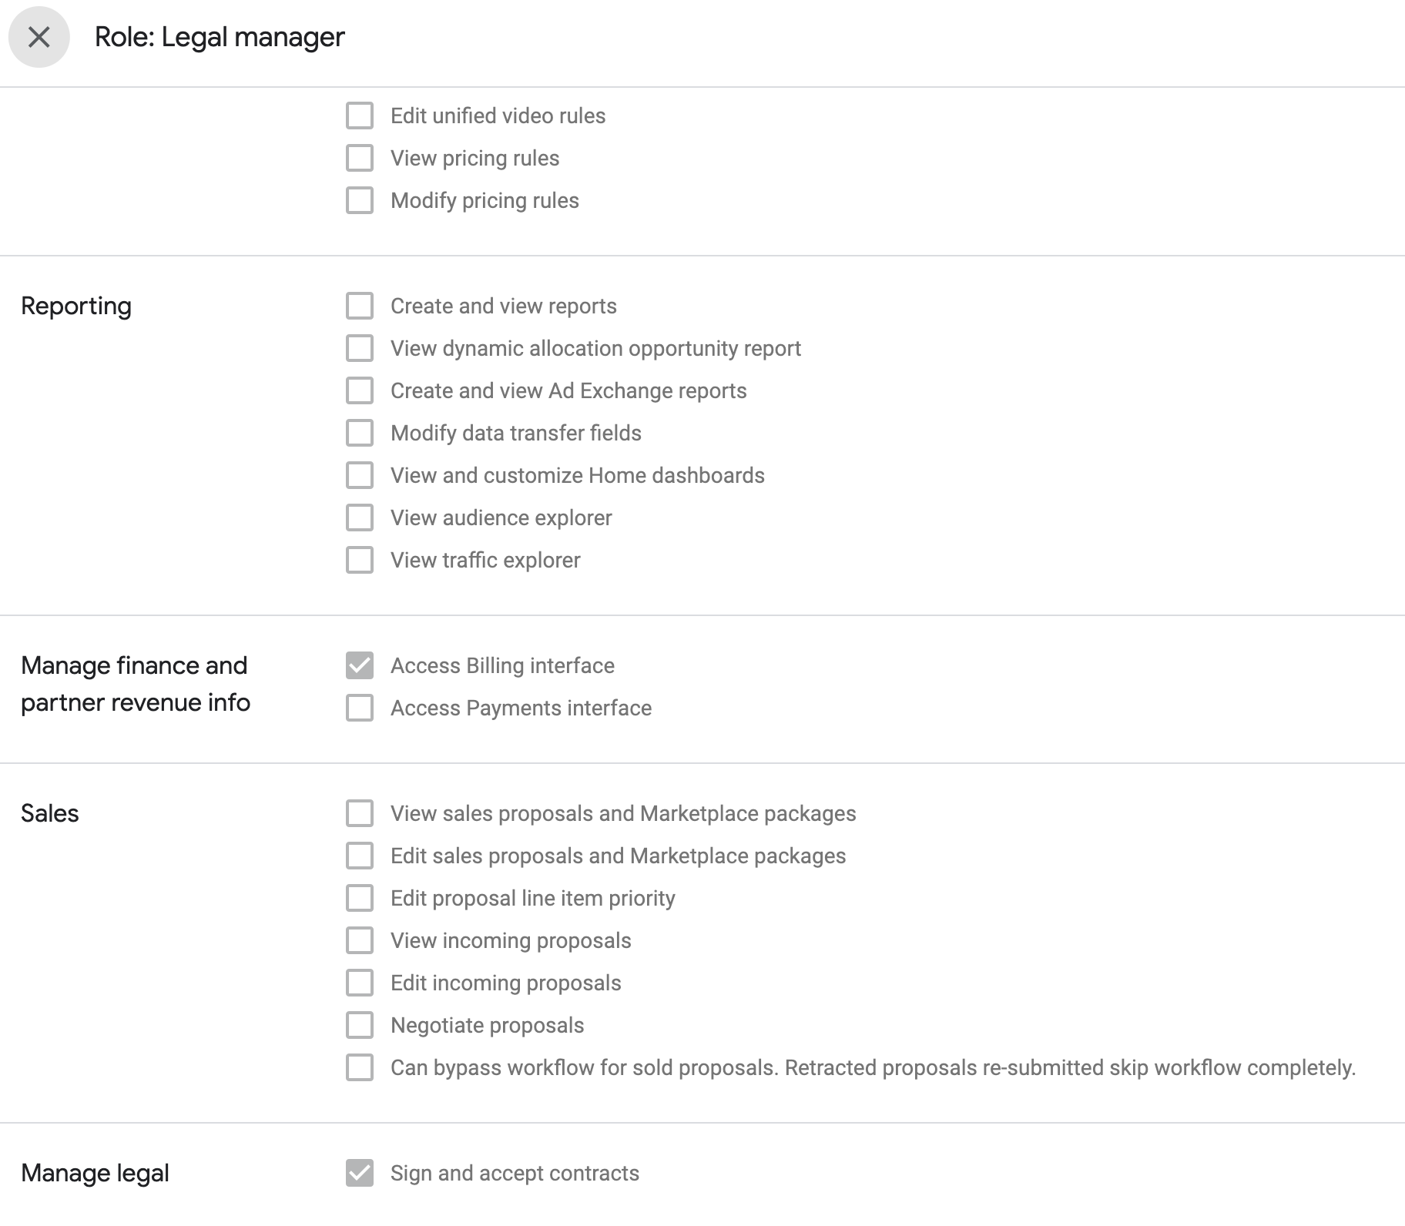Select Create and view Ad Exchange reports
Viewport: 1405px width, 1226px height.
(x=360, y=390)
